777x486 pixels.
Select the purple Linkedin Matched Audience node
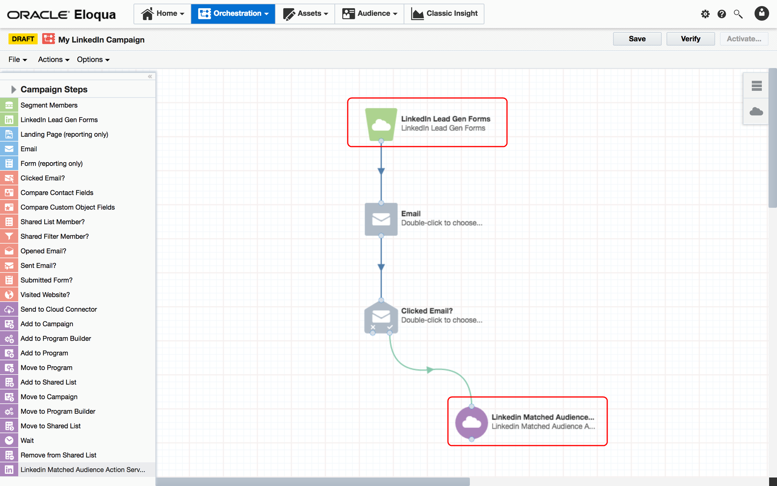pos(472,422)
